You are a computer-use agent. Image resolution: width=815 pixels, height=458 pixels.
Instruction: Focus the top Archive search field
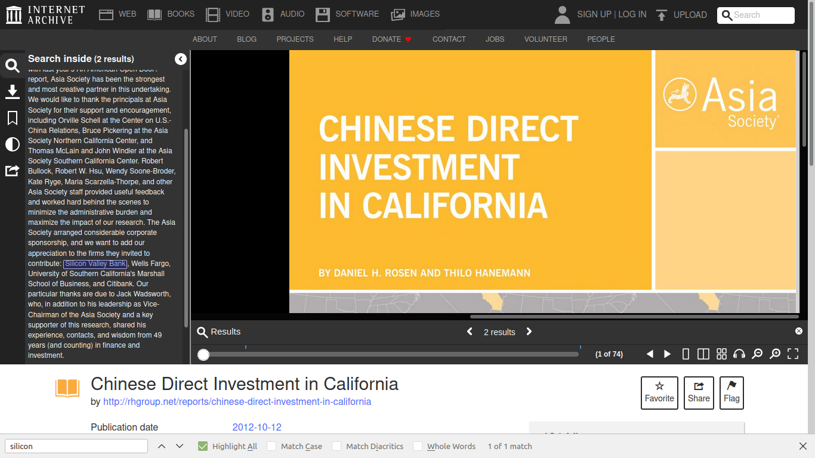[x=756, y=15]
